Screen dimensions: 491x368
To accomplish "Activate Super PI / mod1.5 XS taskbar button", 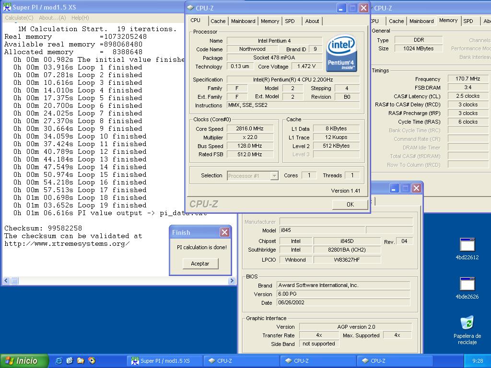I will click(x=165, y=361).
